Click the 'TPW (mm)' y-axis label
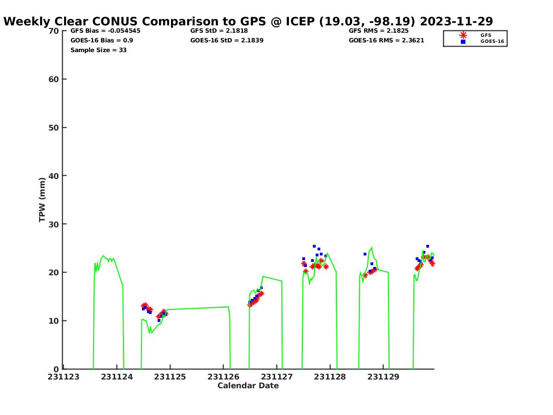 pyautogui.click(x=42, y=200)
